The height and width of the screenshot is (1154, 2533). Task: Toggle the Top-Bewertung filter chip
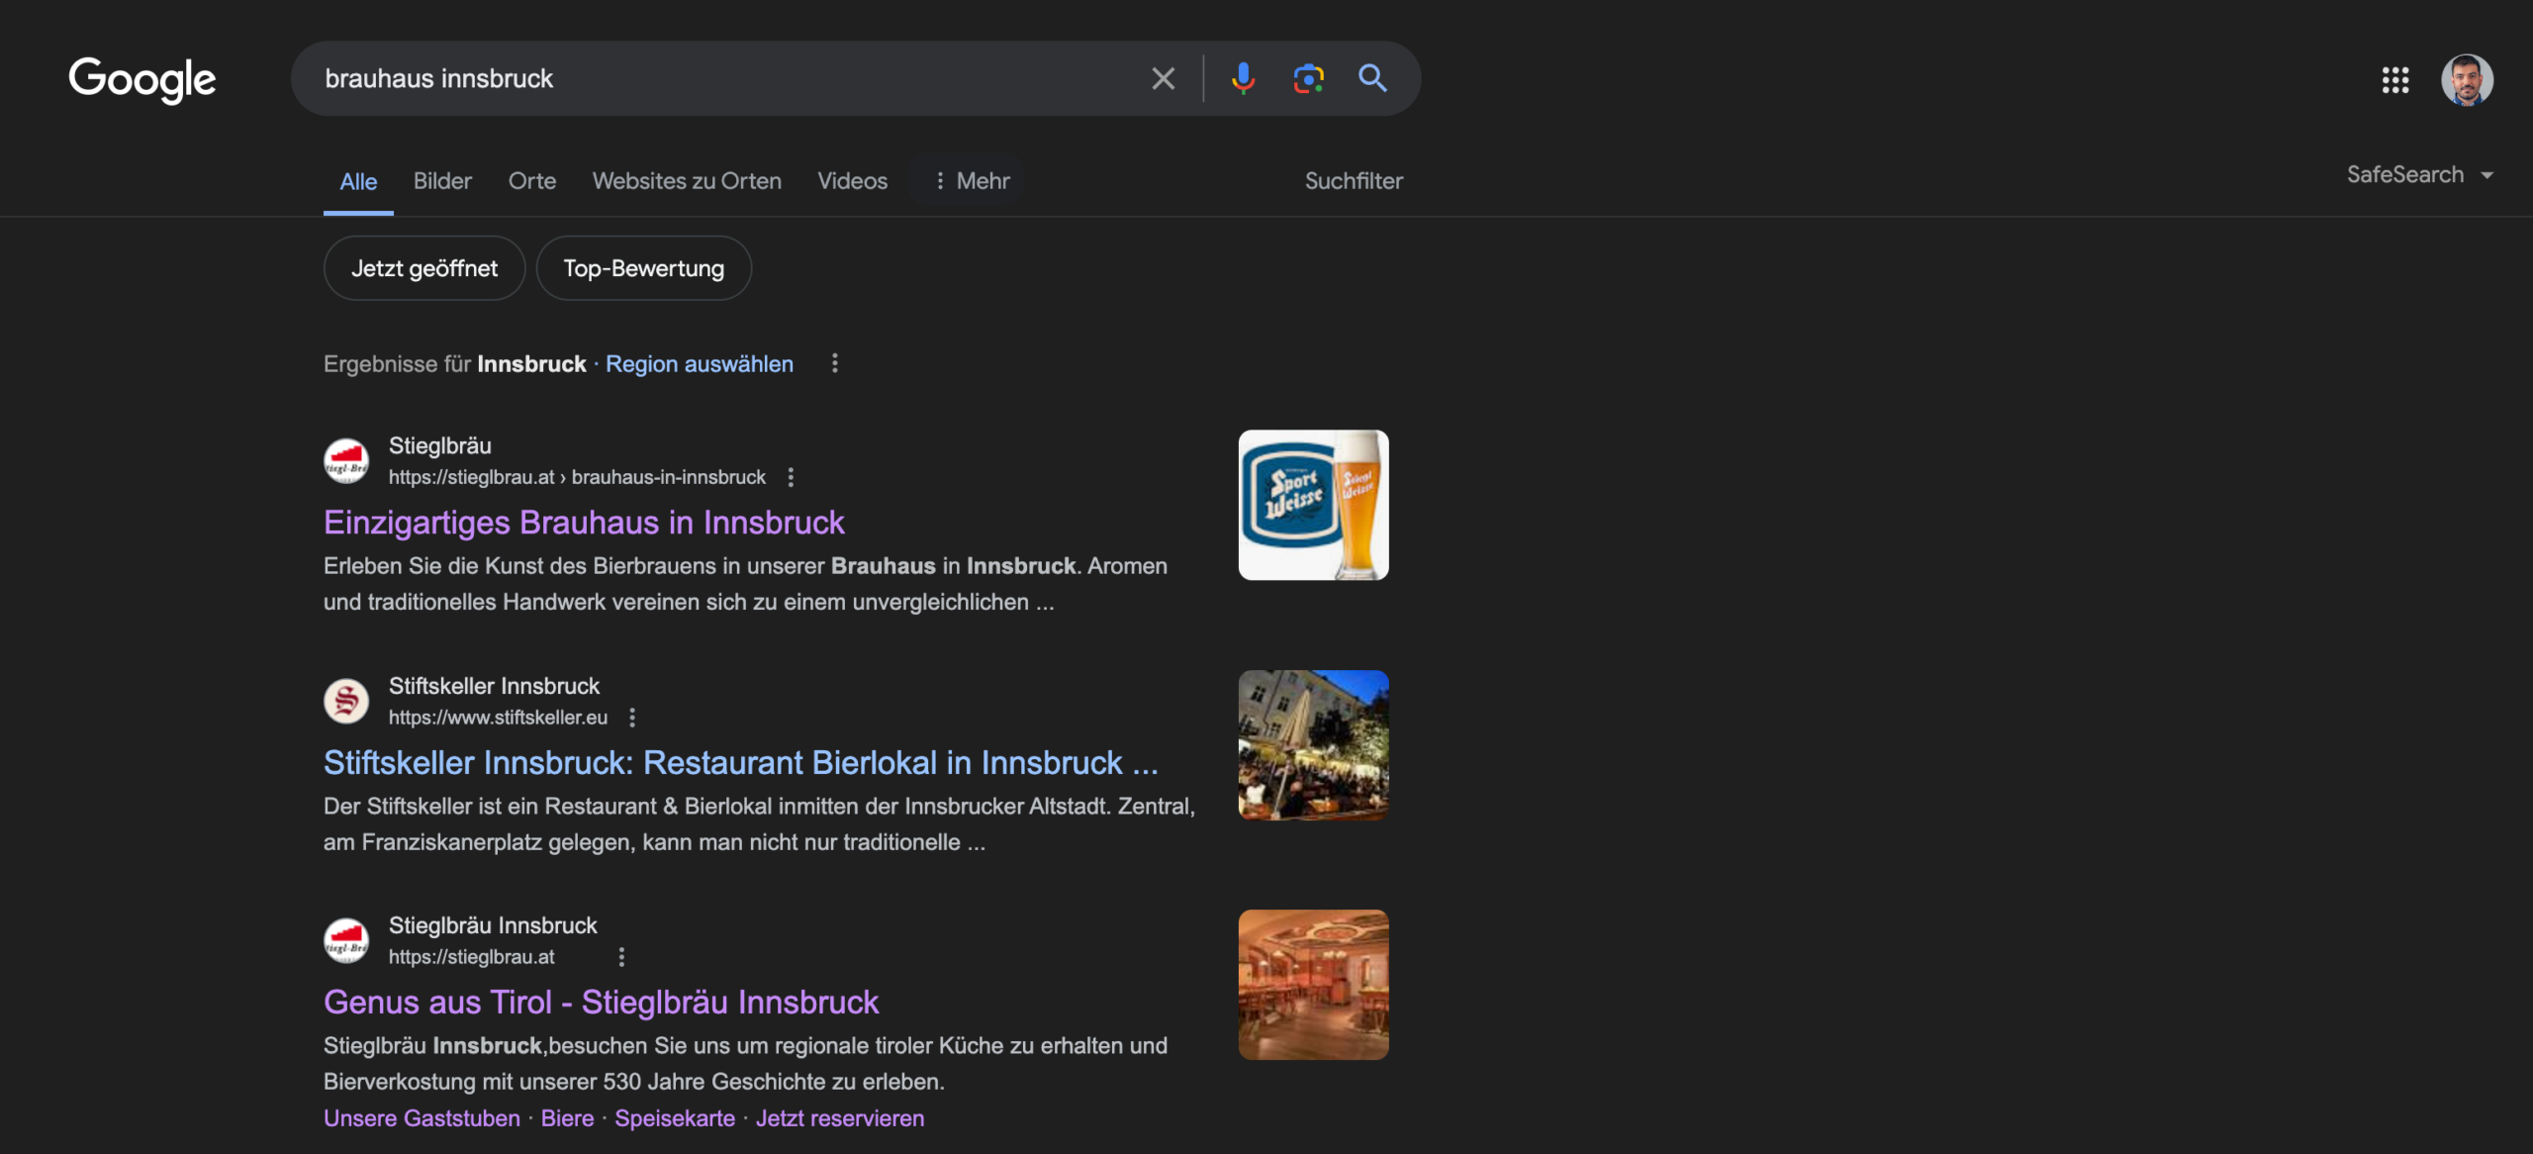point(643,268)
